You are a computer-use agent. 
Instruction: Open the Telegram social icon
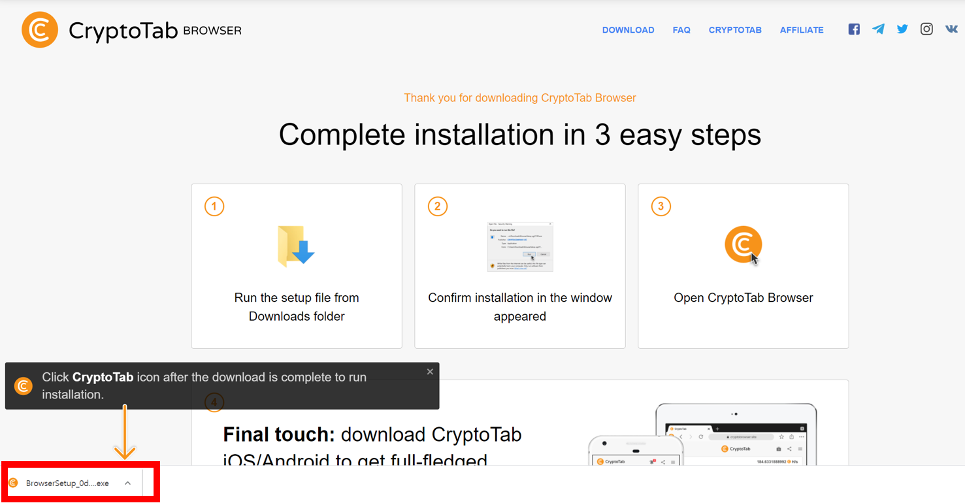point(878,29)
